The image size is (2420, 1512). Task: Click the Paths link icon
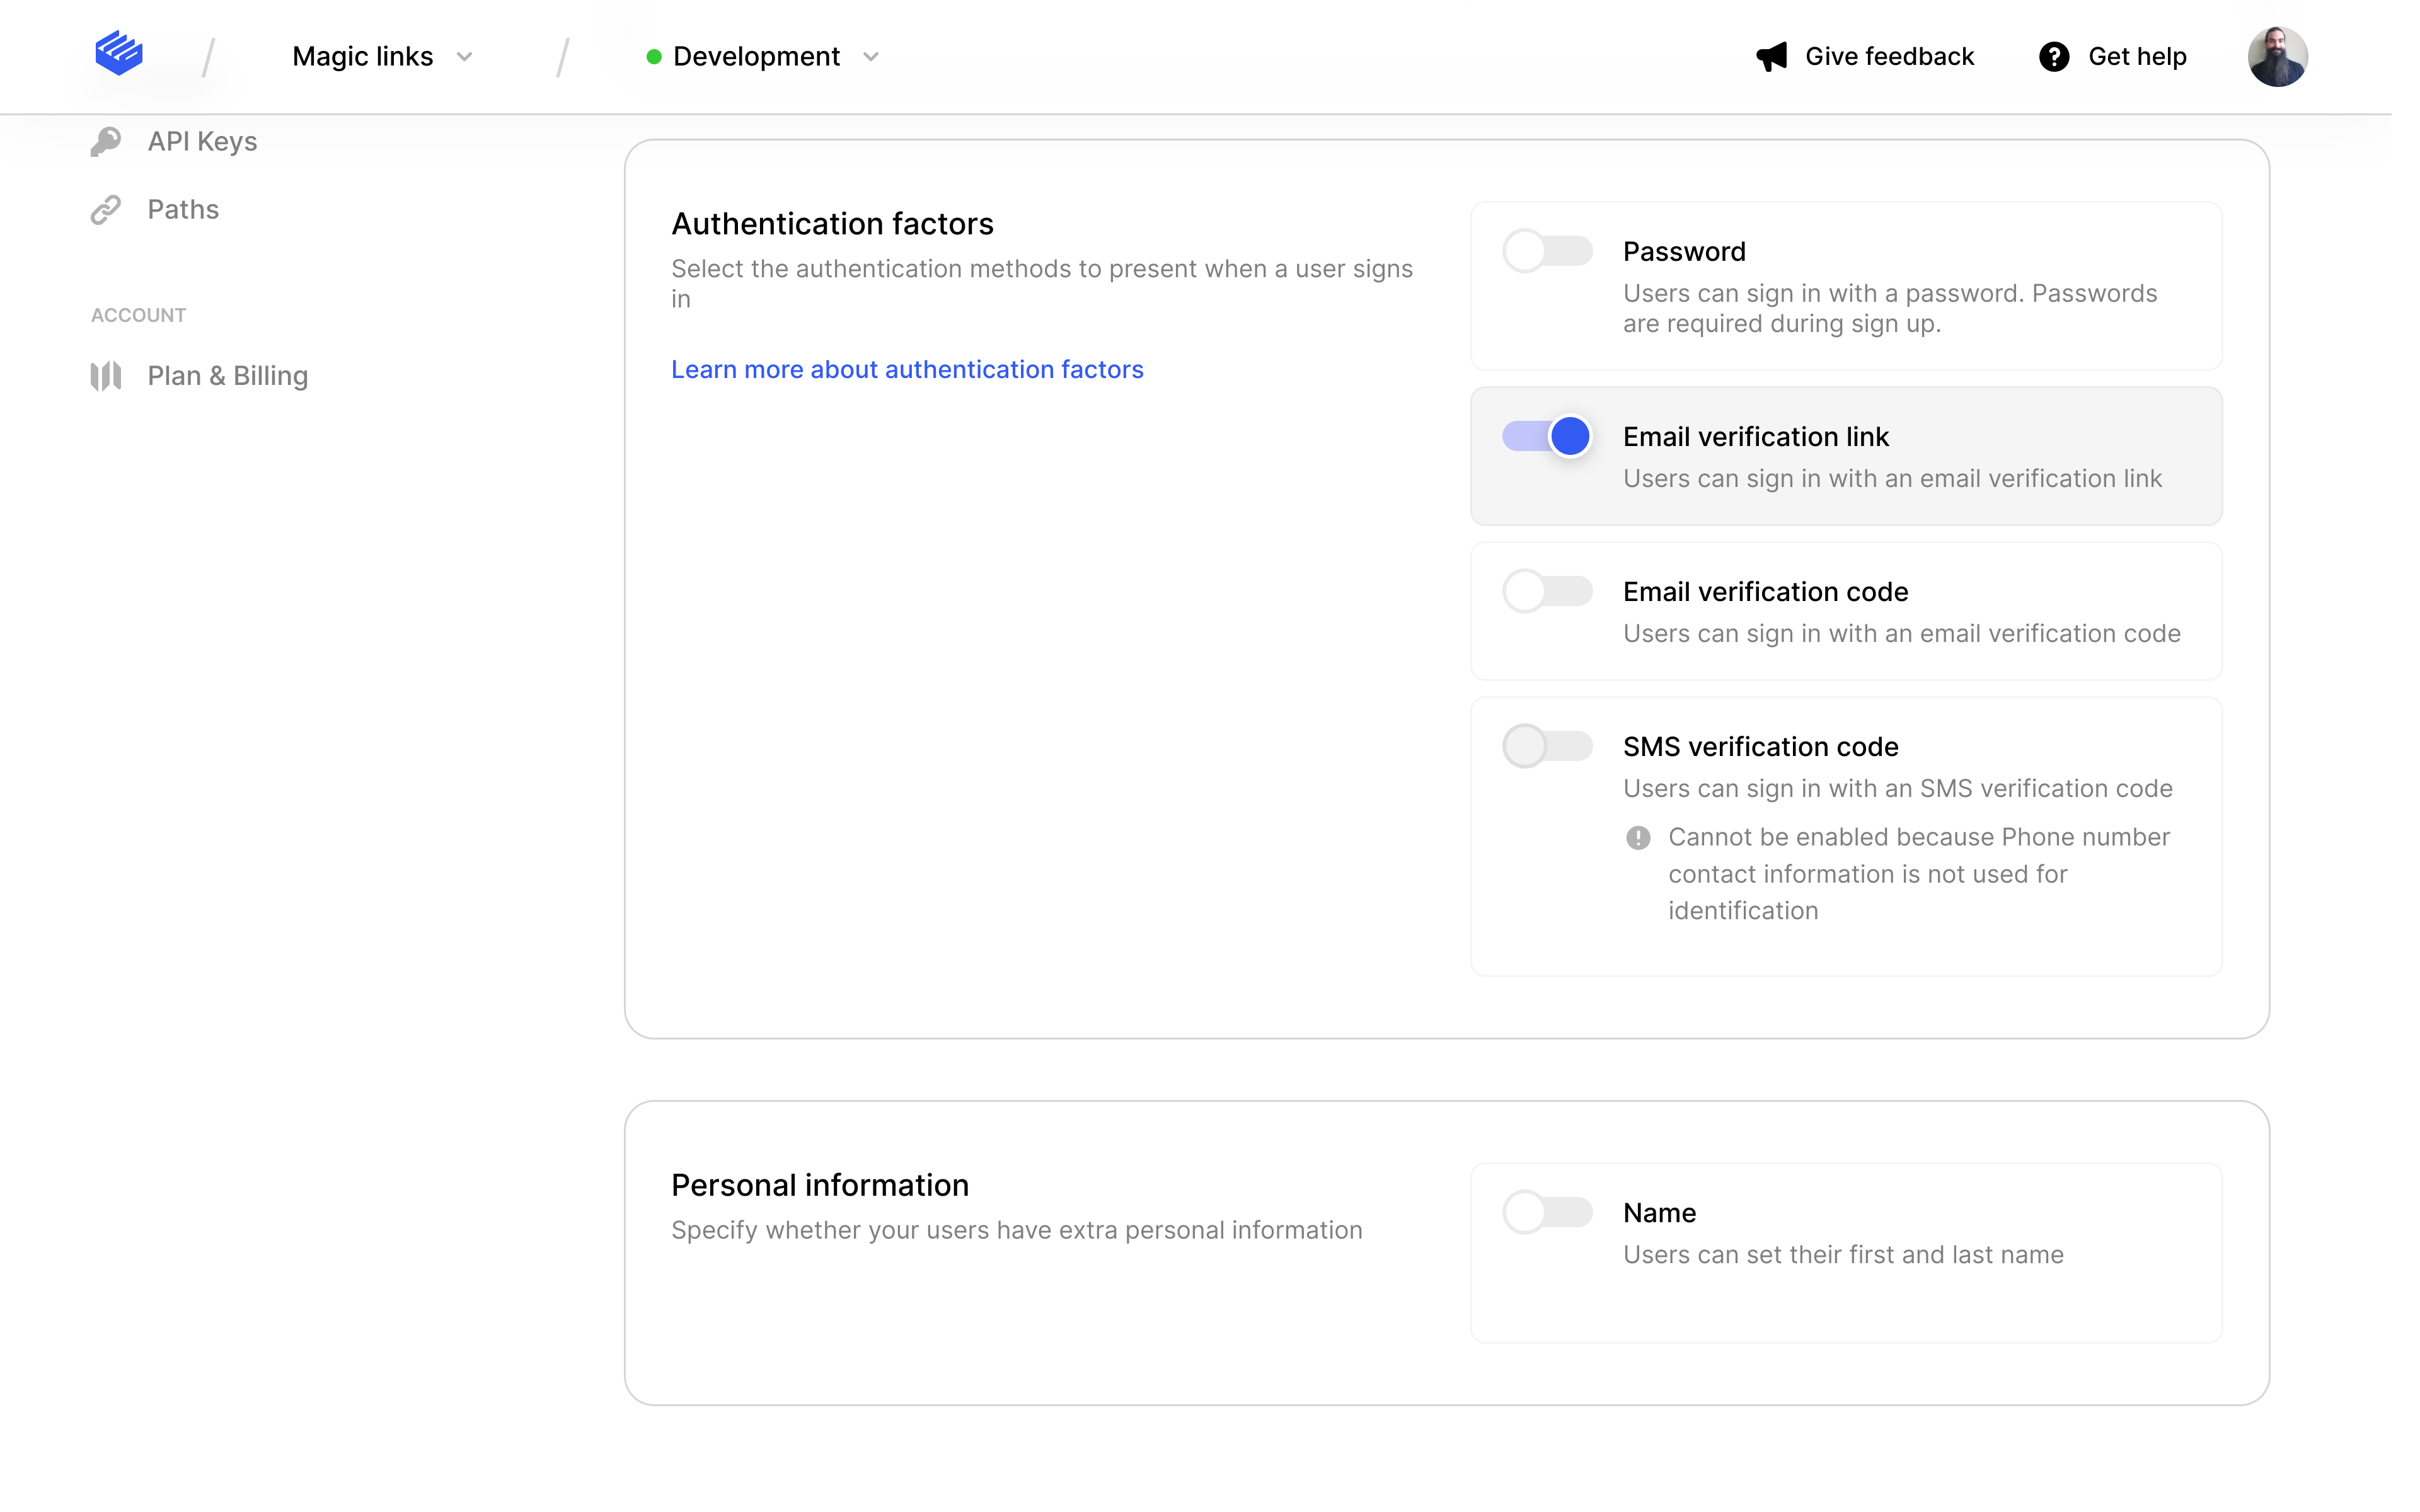106,210
